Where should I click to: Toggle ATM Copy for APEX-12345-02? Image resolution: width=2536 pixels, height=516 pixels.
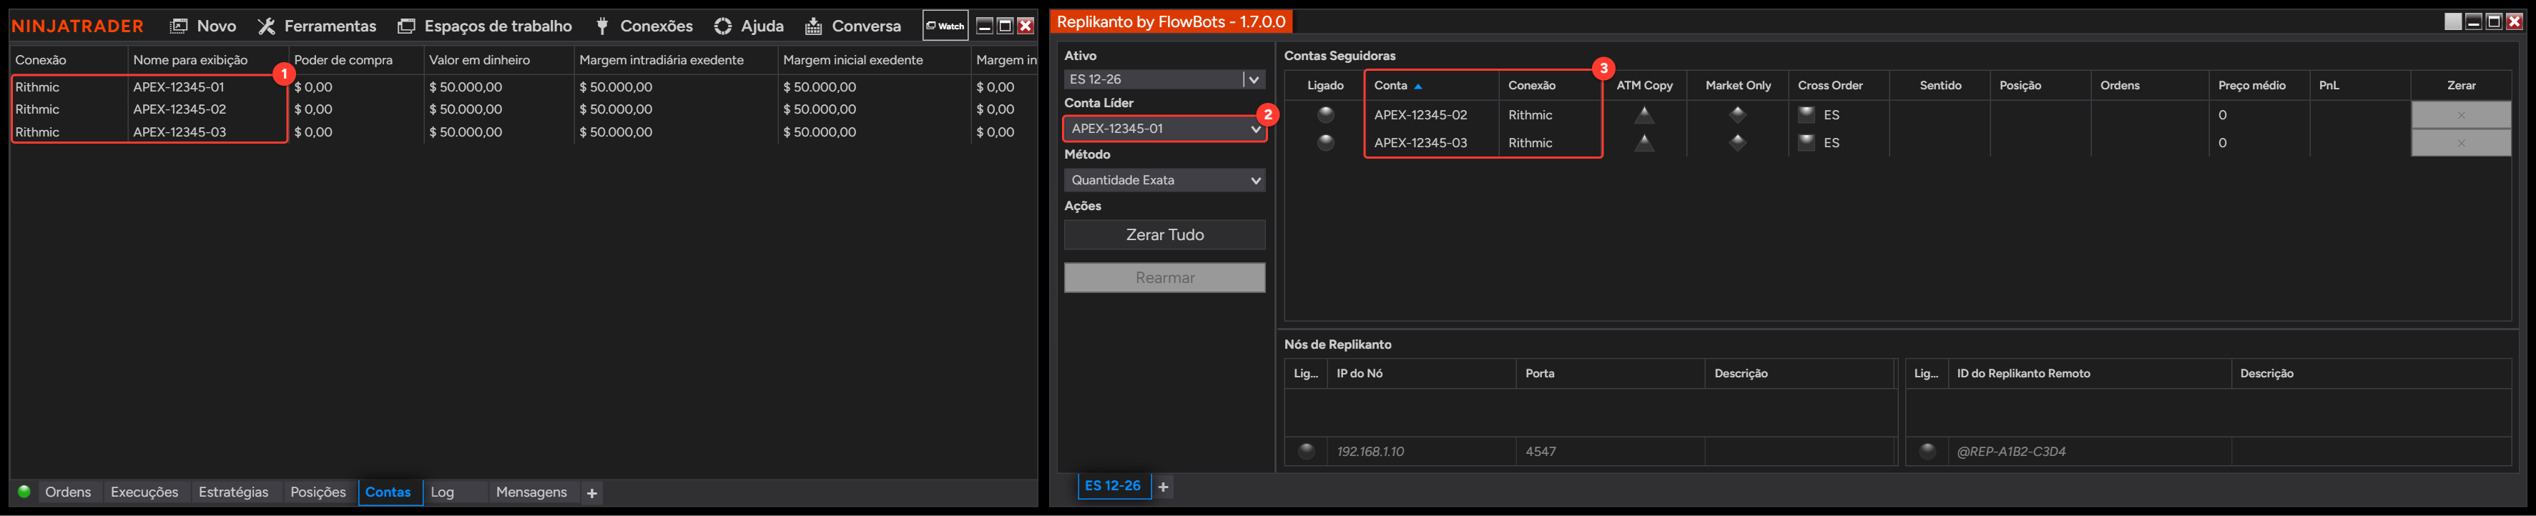1643,114
